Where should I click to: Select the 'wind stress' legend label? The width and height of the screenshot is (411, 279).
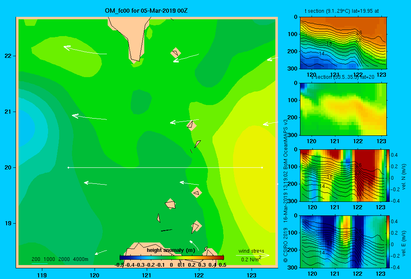251,251
